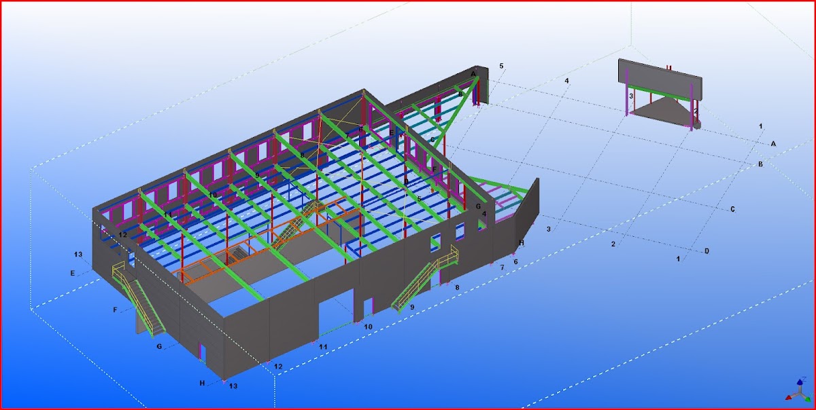The image size is (816, 410).
Task: Select the yellow staircase near grid F
Action: point(139,299)
